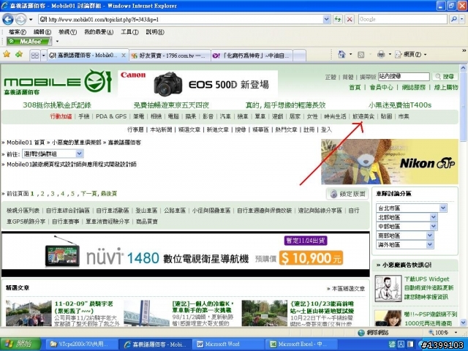Expand the 南部地區 dropdown
This screenshot has width=468, height=351.
pyautogui.click(x=404, y=235)
